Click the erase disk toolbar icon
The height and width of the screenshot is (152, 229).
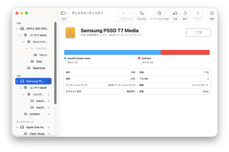(x=175, y=13)
